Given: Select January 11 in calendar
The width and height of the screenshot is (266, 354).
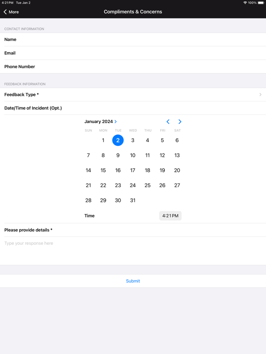Looking at the screenshot, I should [147, 155].
